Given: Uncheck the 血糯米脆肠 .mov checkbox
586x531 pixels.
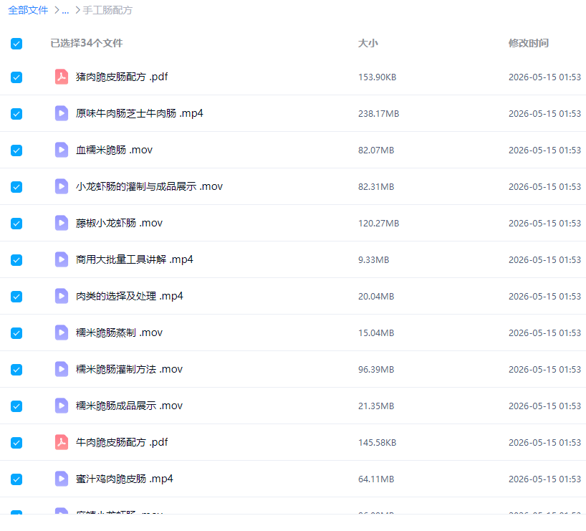Looking at the screenshot, I should (x=16, y=150).
